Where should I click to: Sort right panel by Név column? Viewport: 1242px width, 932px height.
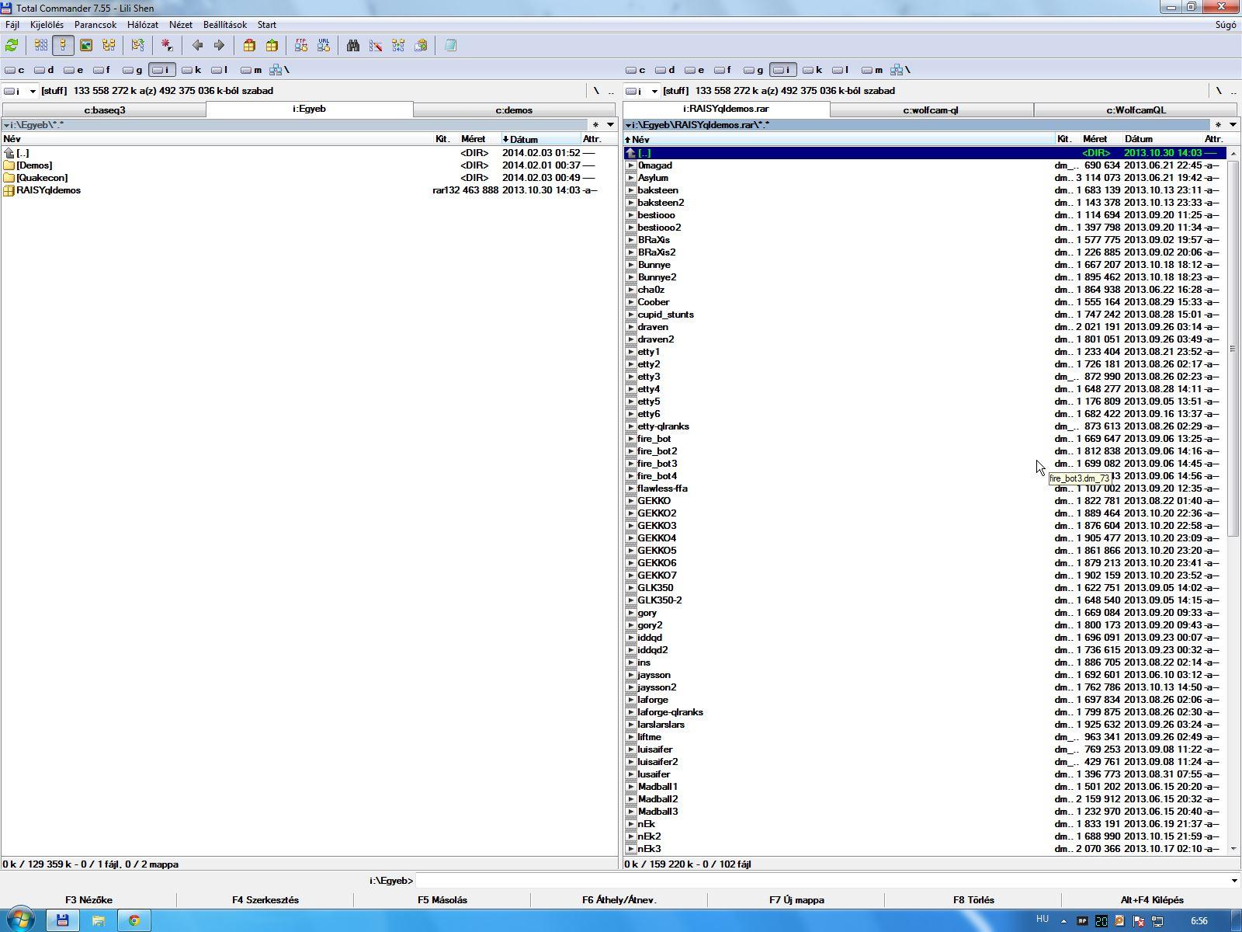[x=838, y=139]
